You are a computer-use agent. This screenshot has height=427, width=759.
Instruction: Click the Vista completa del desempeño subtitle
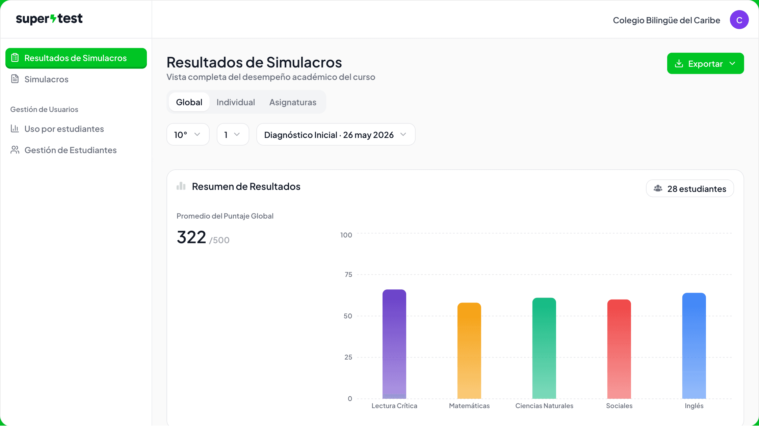click(271, 77)
